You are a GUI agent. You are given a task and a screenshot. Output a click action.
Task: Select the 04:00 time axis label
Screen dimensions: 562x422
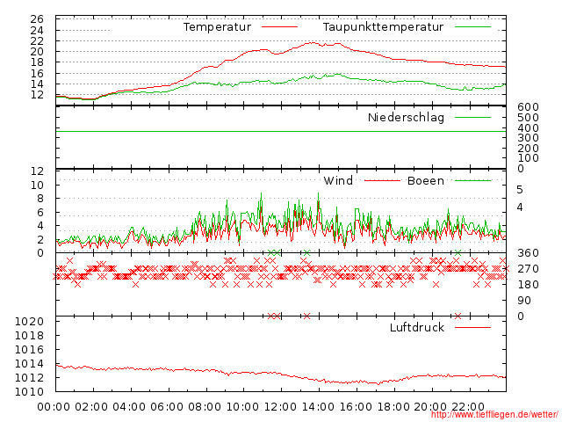129,407
